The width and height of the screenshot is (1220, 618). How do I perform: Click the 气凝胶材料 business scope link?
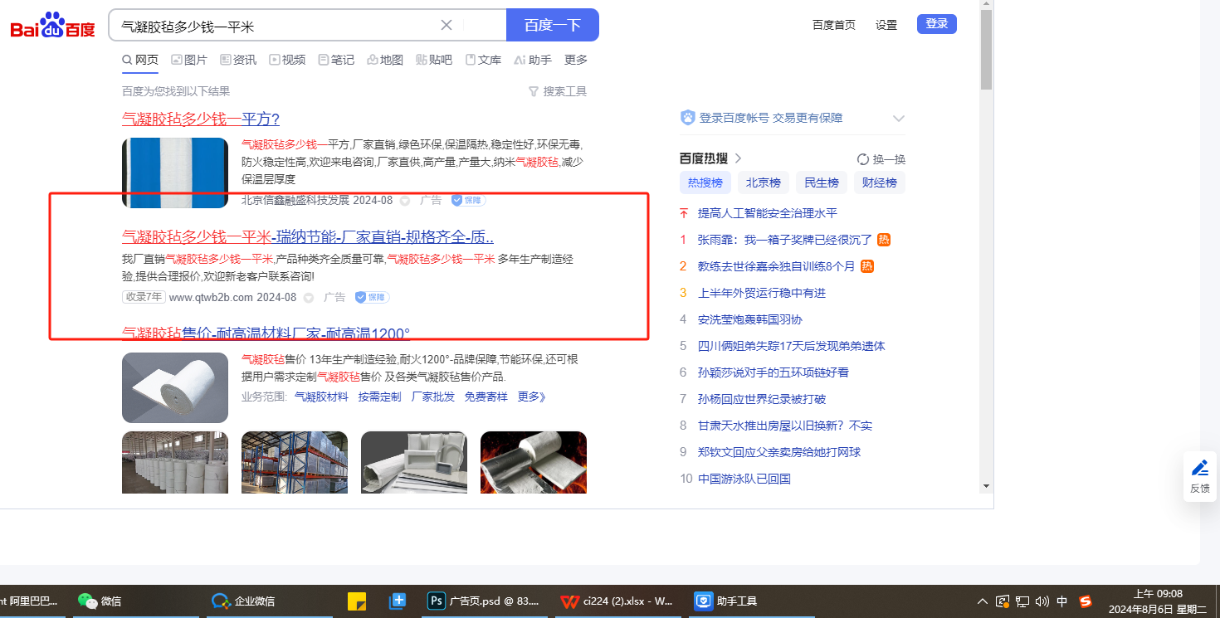321,397
